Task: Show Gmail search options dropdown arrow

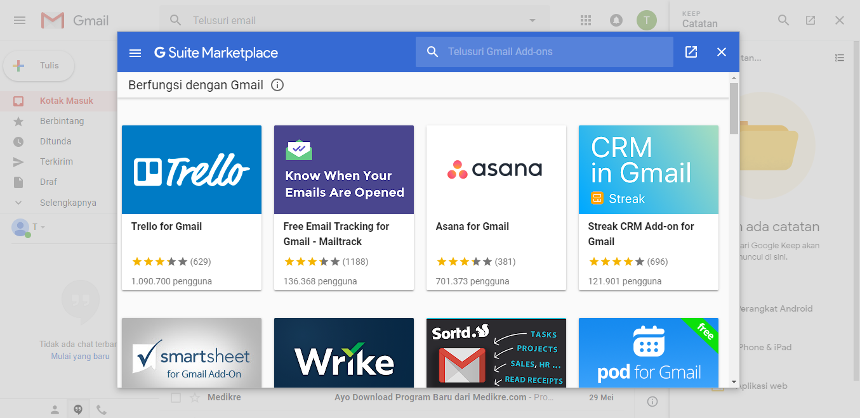Action: tap(532, 20)
